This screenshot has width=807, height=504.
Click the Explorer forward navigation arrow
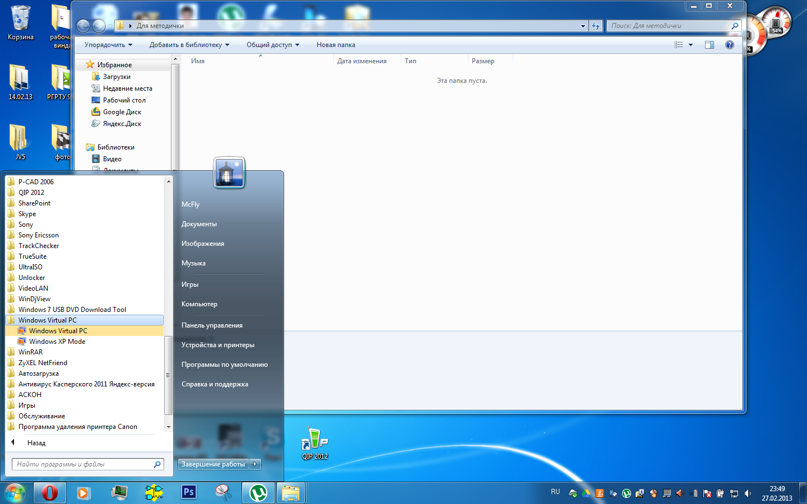click(x=99, y=26)
